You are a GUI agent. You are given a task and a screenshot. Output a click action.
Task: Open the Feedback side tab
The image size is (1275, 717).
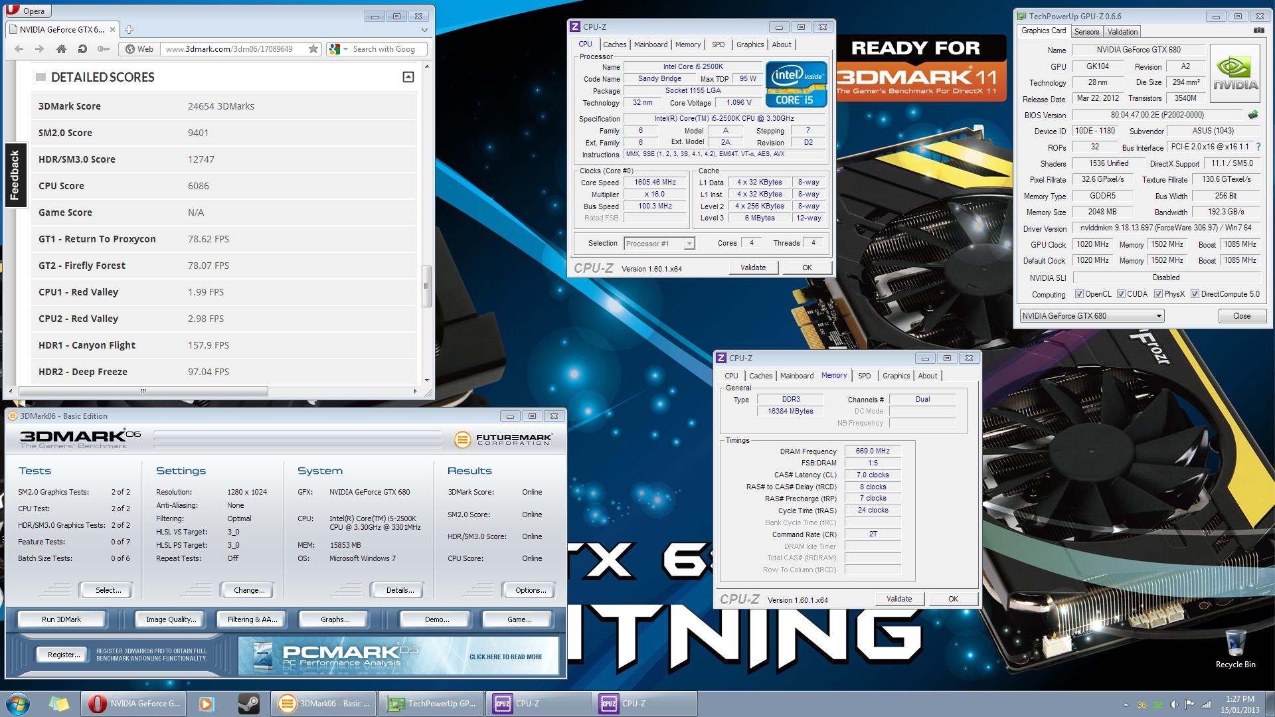click(15, 175)
